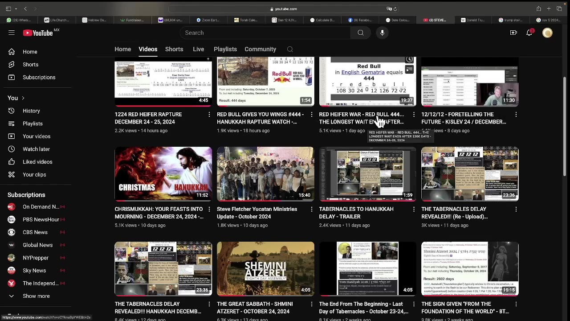570x321 pixels.
Task: Open options for 1224 Red Heifer Rapture video
Action: pos(209,115)
